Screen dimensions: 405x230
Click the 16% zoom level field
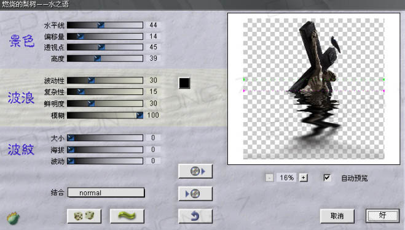coord(286,177)
